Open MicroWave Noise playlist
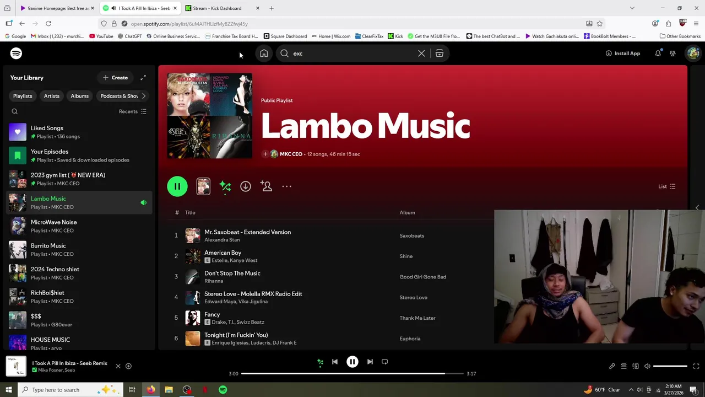 [x=78, y=226]
